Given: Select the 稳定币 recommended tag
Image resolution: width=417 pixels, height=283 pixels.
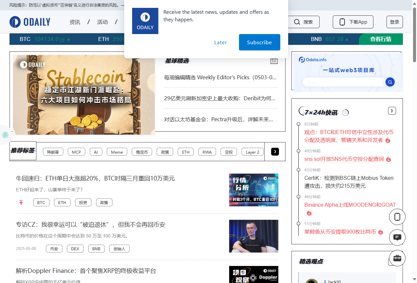Looking at the screenshot, I should tap(142, 152).
